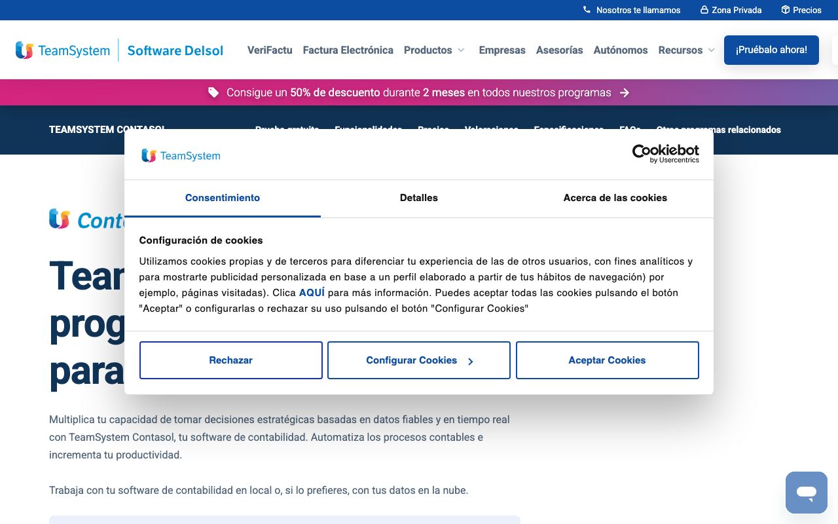Open the Recursos navigation item
This screenshot has height=524, width=838.
[680, 50]
